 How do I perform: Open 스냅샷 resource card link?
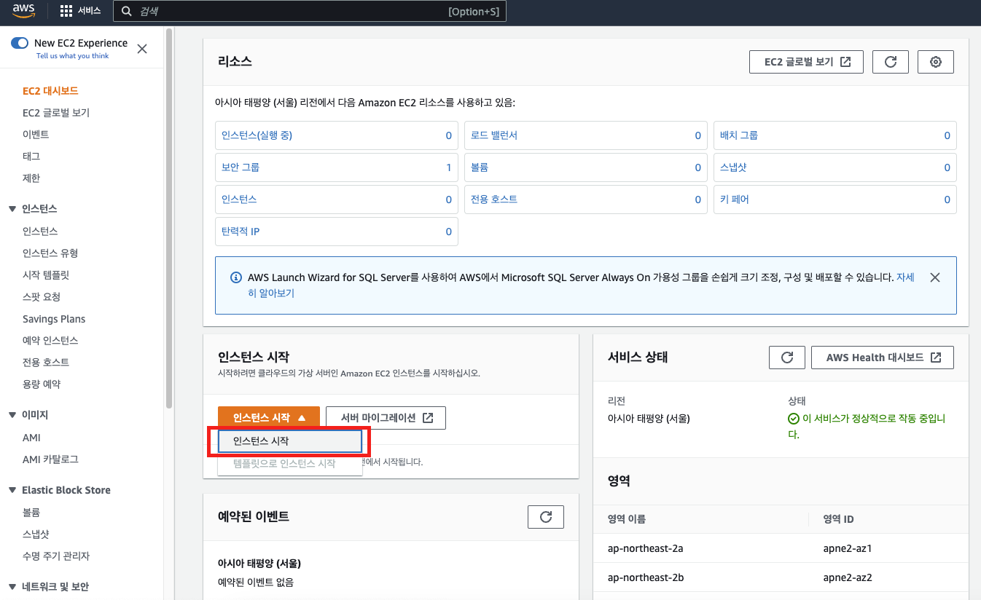pyautogui.click(x=733, y=167)
